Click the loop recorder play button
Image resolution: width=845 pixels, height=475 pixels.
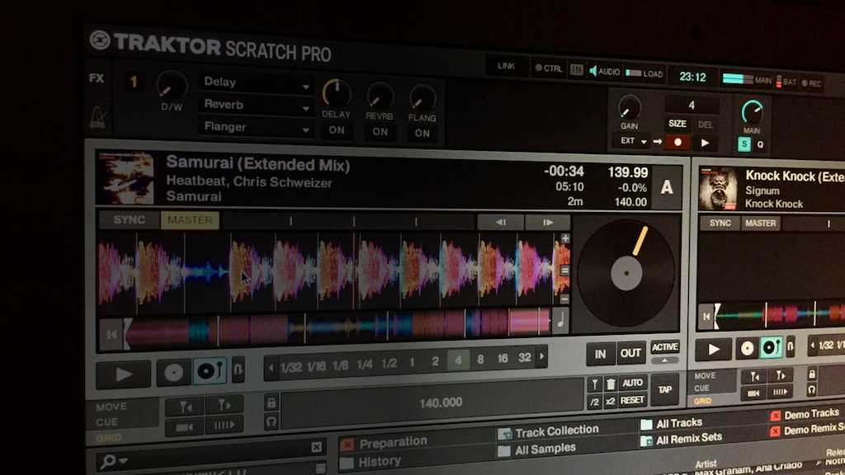pos(705,143)
